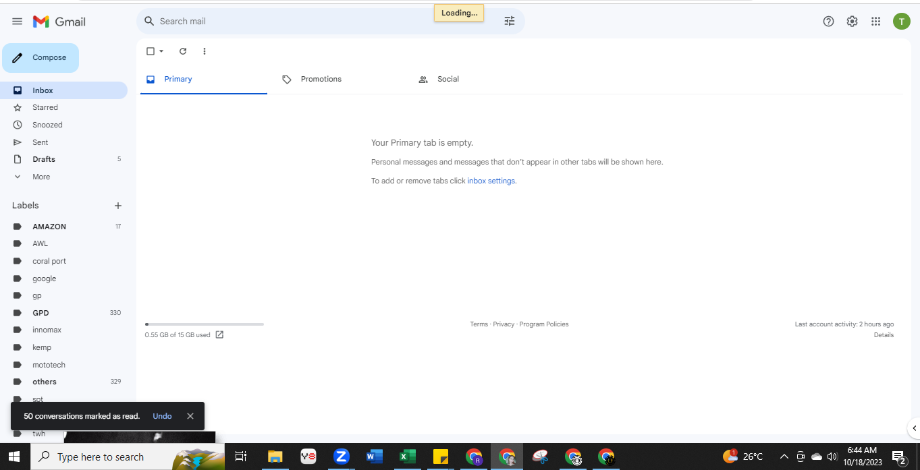Open Excel from the taskbar
Screen dimensions: 920x470
pos(407,457)
